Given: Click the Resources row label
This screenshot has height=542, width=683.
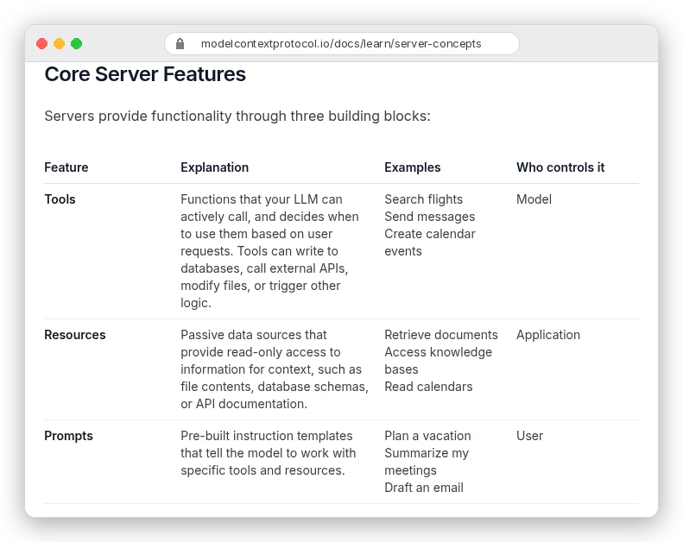Looking at the screenshot, I should (x=75, y=335).
